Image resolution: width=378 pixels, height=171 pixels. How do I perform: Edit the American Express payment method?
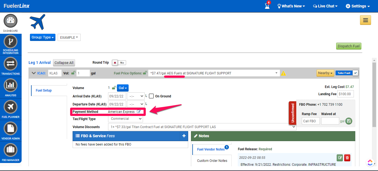pos(139,112)
